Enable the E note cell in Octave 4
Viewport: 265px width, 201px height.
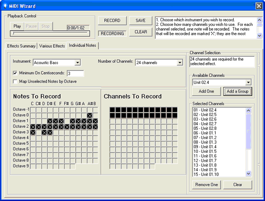click(56, 138)
